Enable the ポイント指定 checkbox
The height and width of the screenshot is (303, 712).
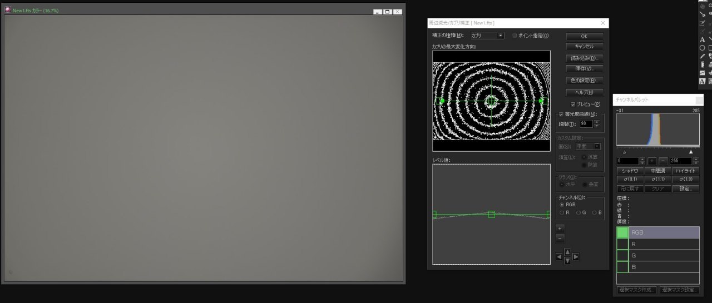tap(515, 36)
